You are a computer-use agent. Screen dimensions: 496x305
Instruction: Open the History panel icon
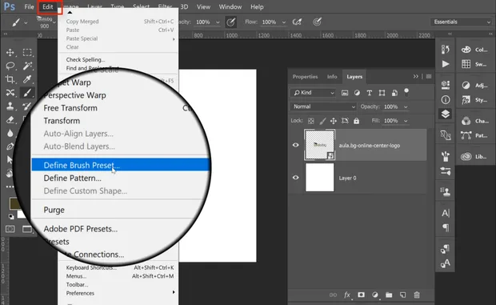(x=446, y=50)
